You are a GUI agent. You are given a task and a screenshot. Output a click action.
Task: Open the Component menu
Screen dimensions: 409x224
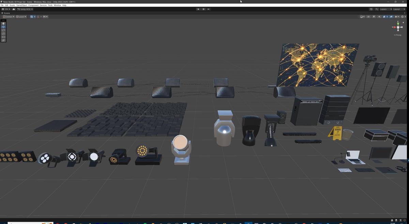[33, 5]
